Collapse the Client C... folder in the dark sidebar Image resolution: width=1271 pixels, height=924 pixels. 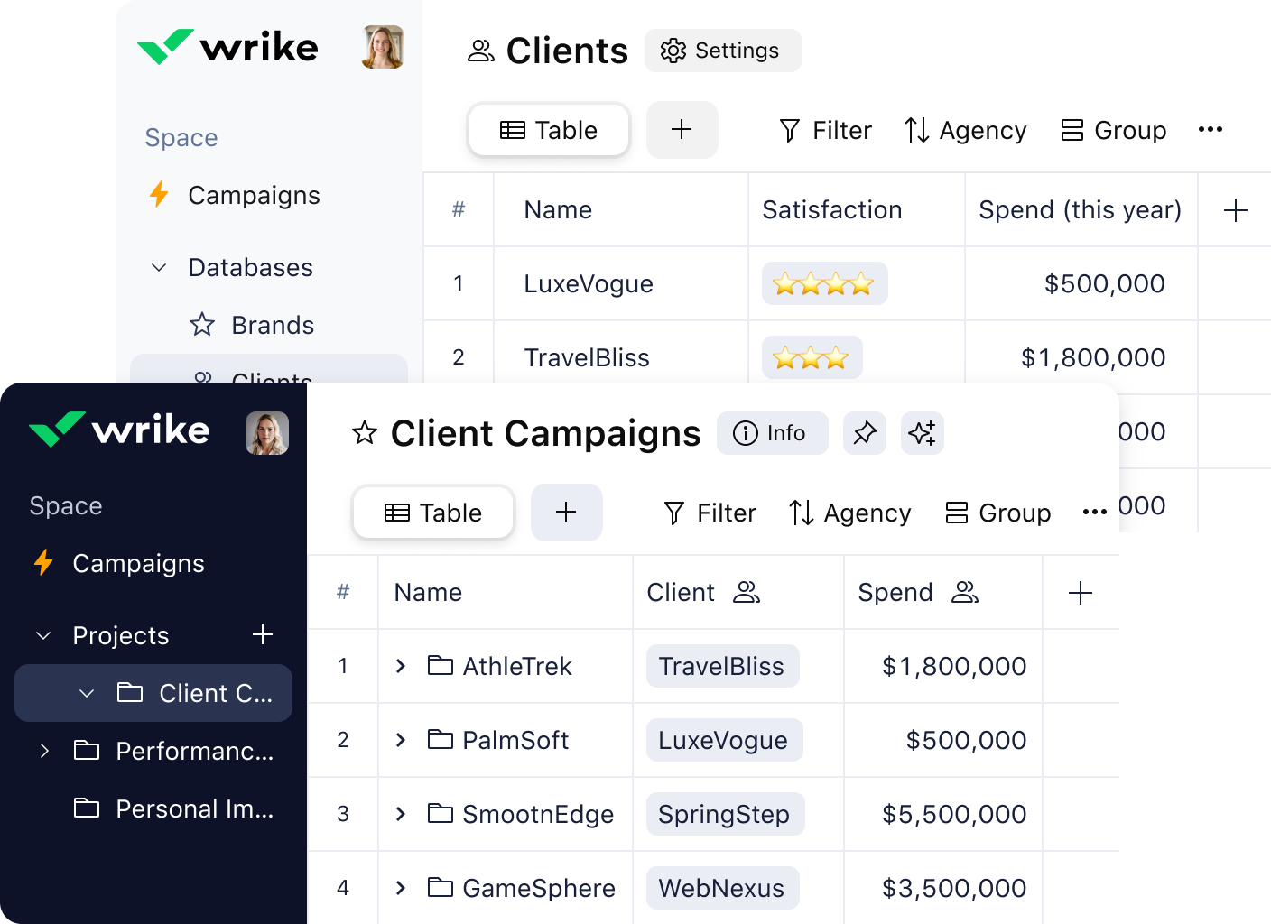point(87,693)
